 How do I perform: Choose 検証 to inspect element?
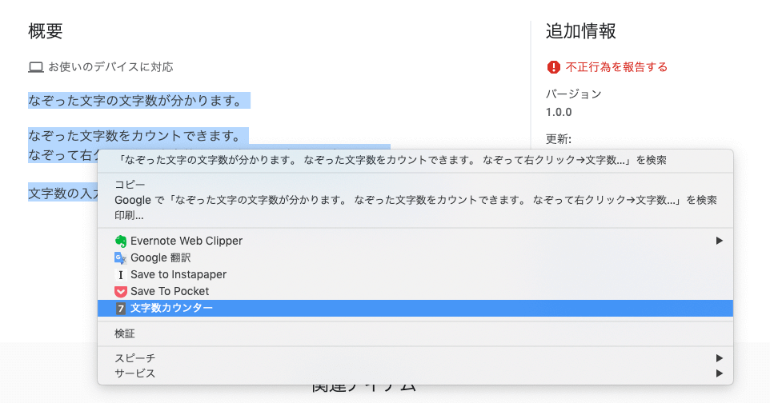[415, 333]
